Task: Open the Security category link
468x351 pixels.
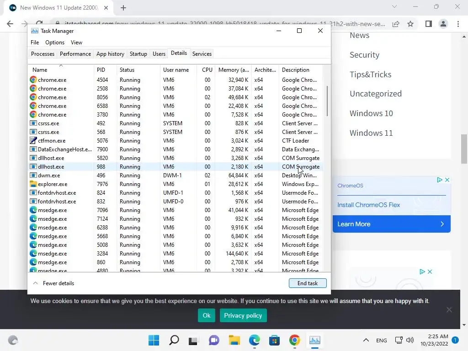Action: (x=364, y=55)
